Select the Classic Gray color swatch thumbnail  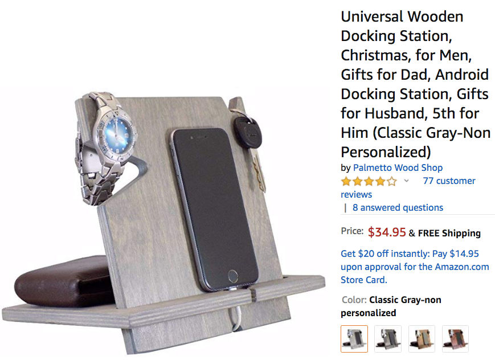[354, 339]
